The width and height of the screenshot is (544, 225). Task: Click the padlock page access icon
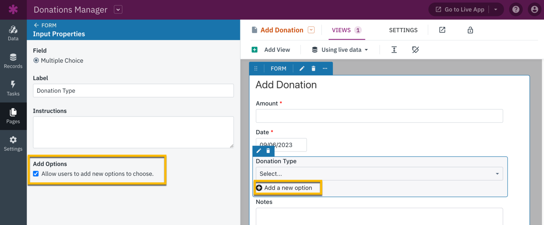(x=470, y=30)
